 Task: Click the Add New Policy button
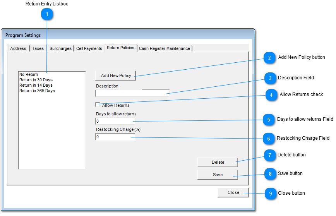coord(116,75)
